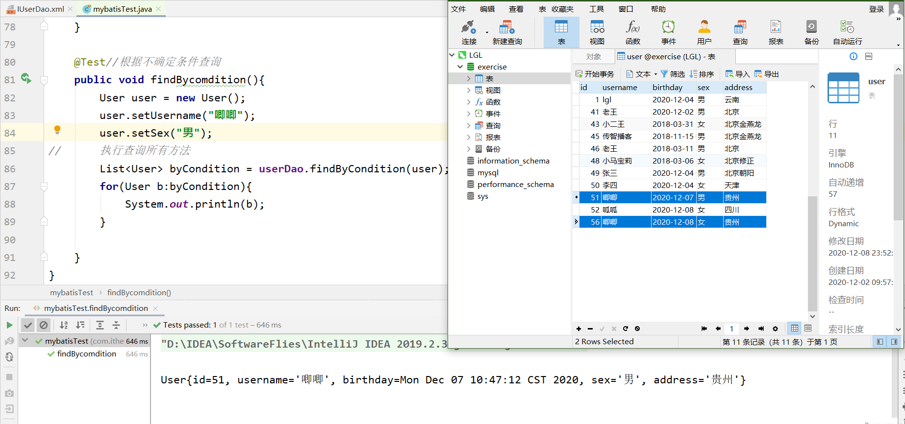The height and width of the screenshot is (424, 905).
Task: Toggle show ignored tests filter
Action: coord(44,325)
